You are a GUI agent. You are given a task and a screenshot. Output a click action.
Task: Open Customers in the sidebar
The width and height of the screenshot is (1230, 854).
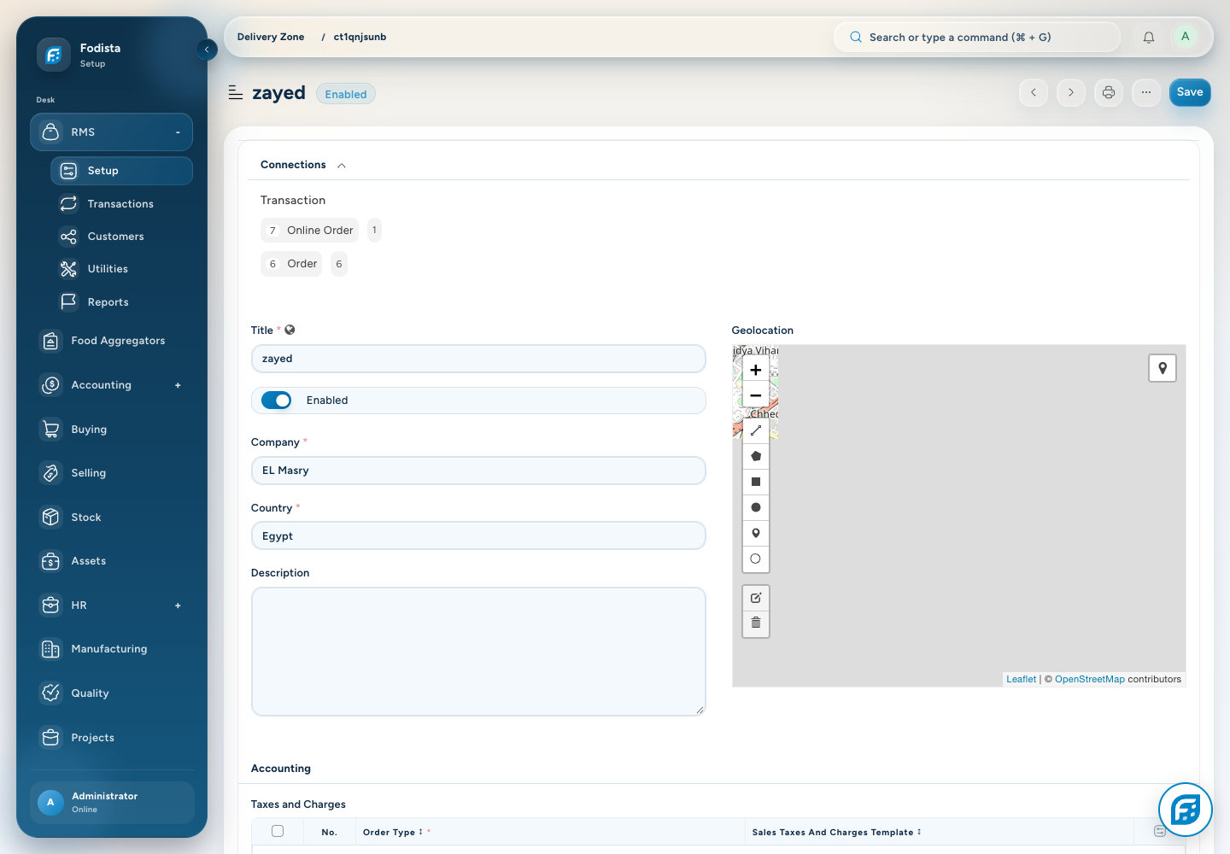121,237
